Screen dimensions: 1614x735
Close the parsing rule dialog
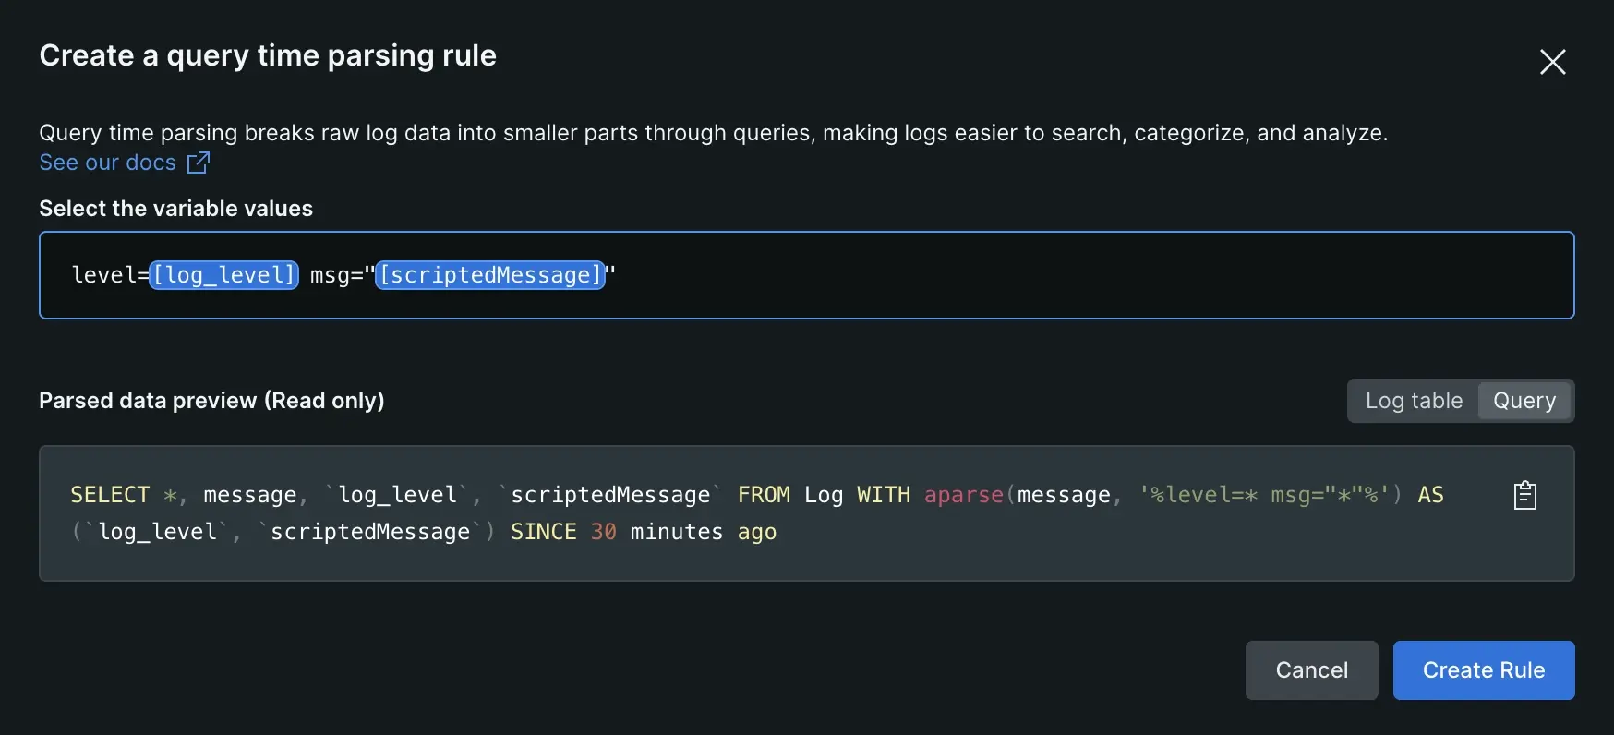pos(1552,62)
